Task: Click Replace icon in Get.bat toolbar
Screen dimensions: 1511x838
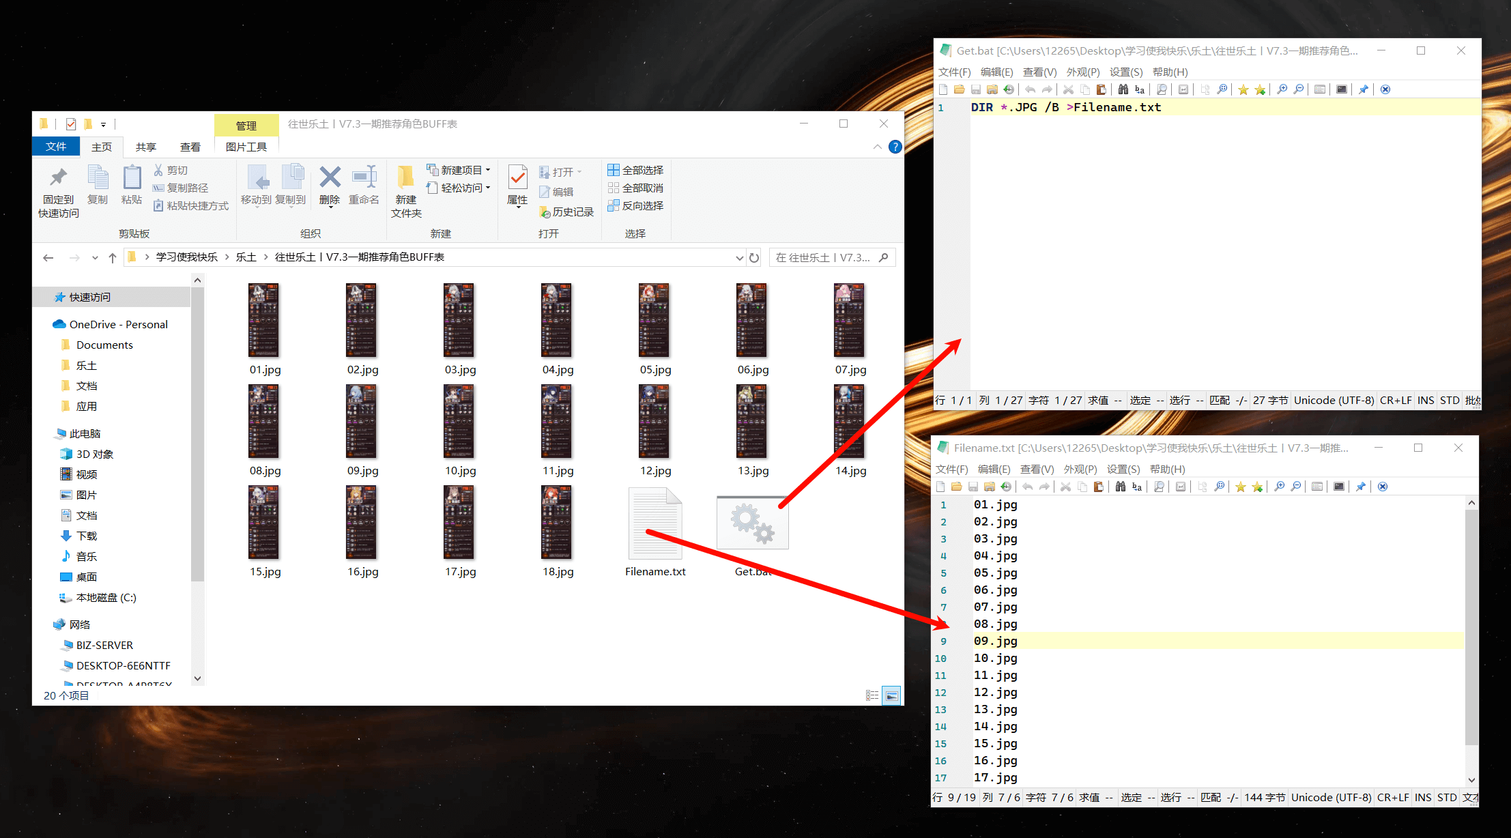Action: (1139, 89)
